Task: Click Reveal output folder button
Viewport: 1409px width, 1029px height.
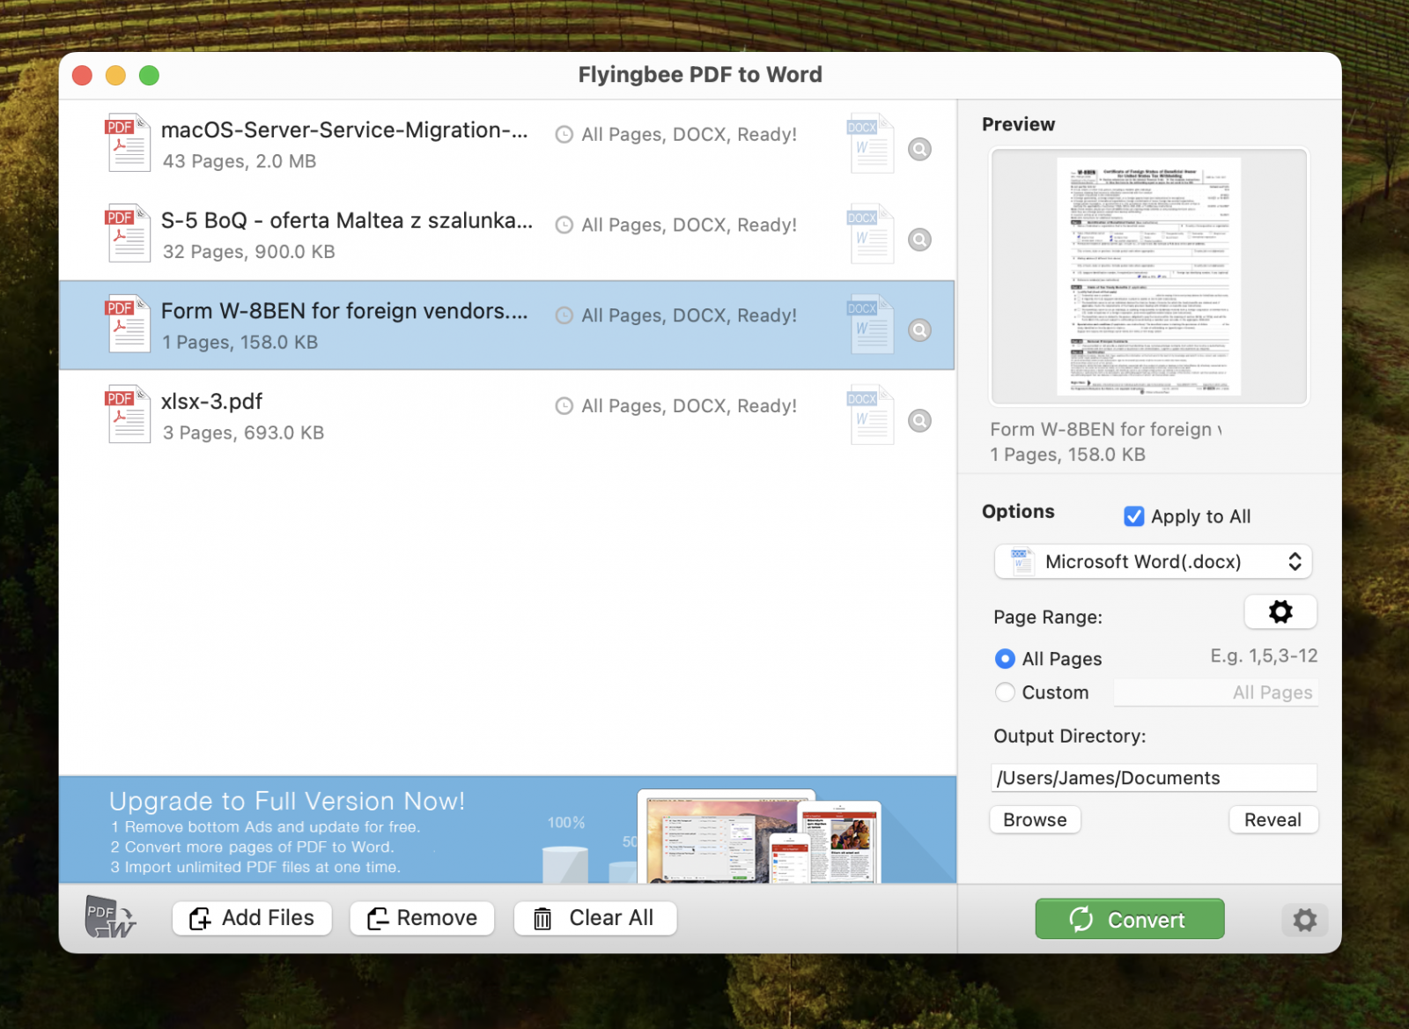Action: (1273, 819)
